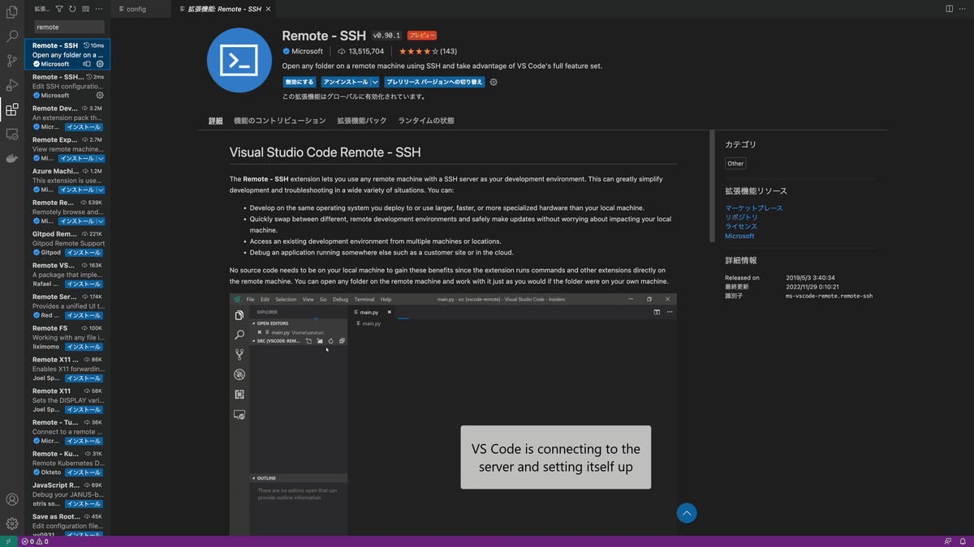This screenshot has width=974, height=547.
Task: Clear extensions search results icon
Action: (x=85, y=9)
